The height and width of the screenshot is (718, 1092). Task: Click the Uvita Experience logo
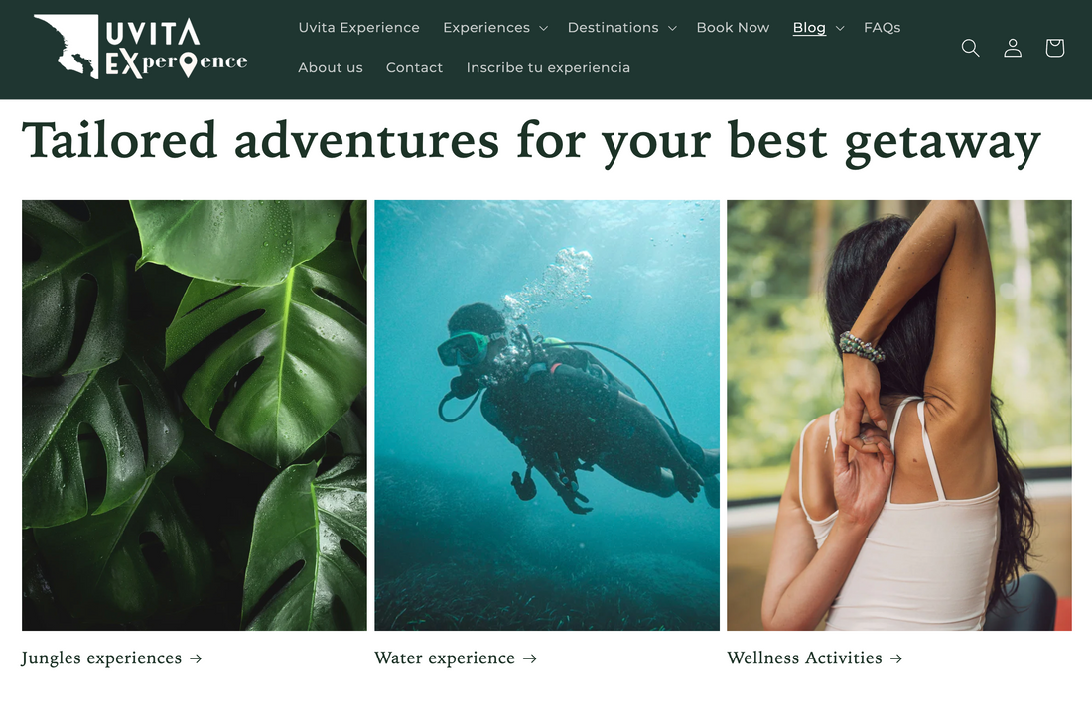pos(141,47)
